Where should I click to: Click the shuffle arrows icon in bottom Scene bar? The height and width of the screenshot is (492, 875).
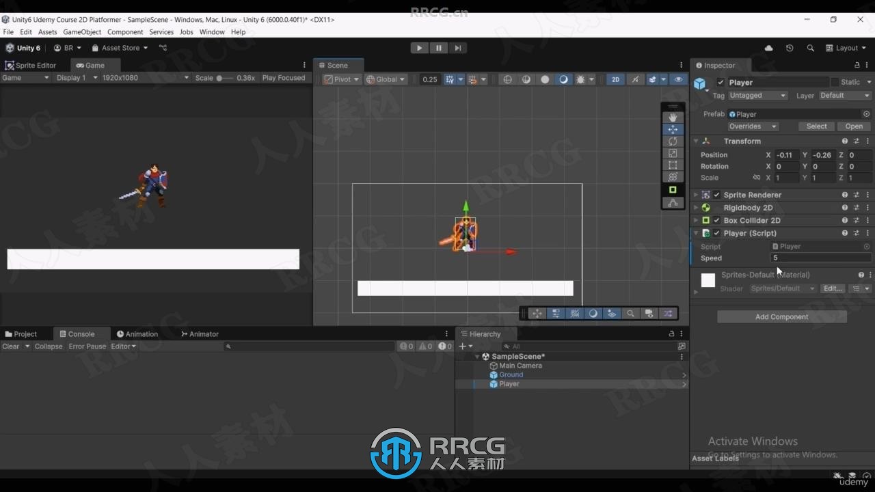668,314
